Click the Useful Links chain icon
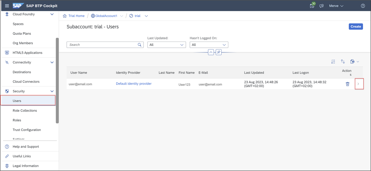This screenshot has width=371, height=171. (x=7, y=156)
